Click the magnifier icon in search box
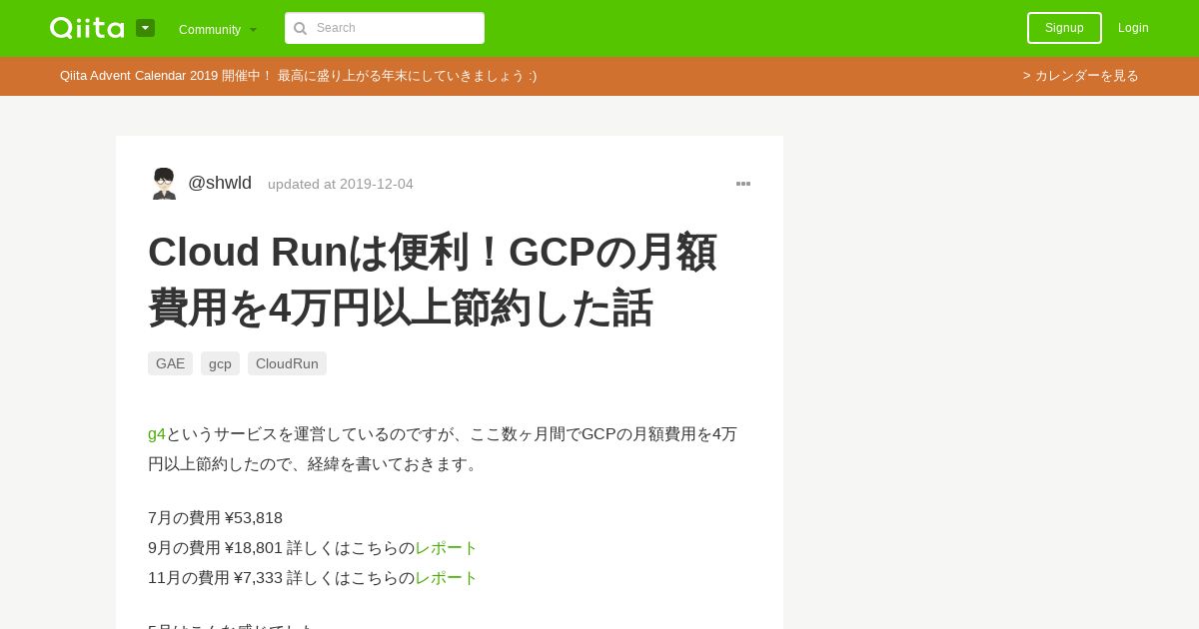This screenshot has width=1199, height=629. [300, 28]
